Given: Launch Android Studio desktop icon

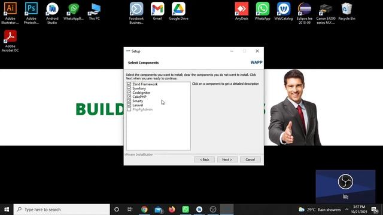Looking at the screenshot, I should click(52, 13).
